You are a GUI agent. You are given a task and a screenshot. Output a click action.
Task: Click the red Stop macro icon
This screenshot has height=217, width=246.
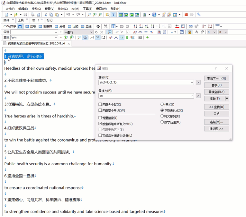[x=186, y=15]
